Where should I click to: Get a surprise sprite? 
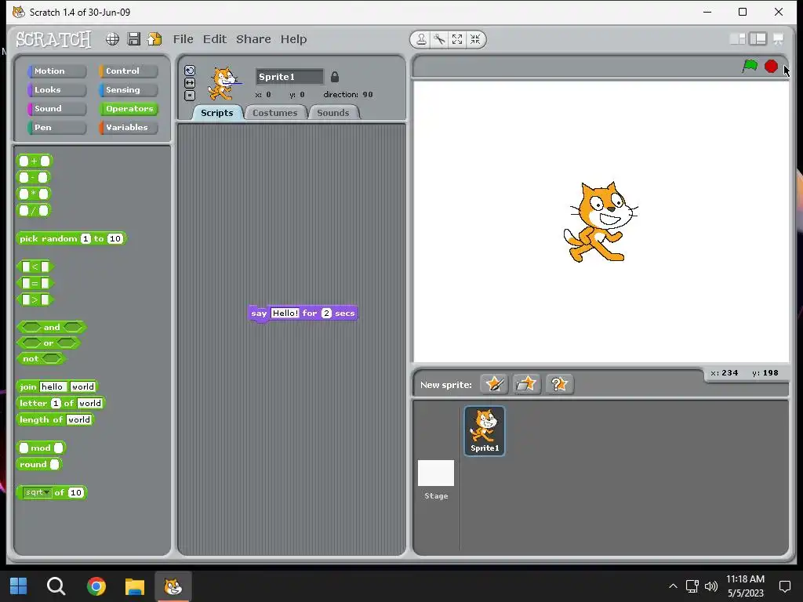pos(559,384)
